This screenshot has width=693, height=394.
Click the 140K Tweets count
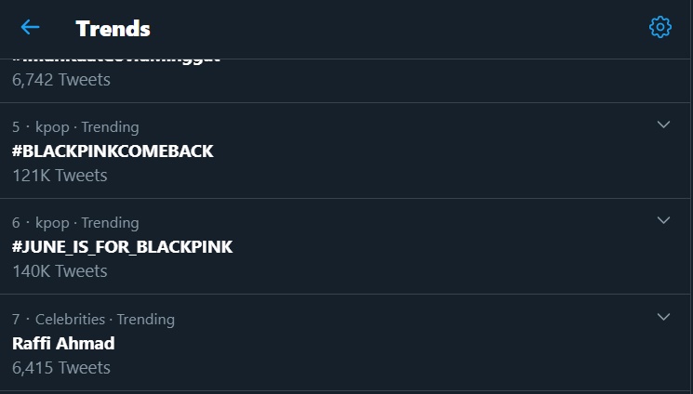click(x=60, y=271)
